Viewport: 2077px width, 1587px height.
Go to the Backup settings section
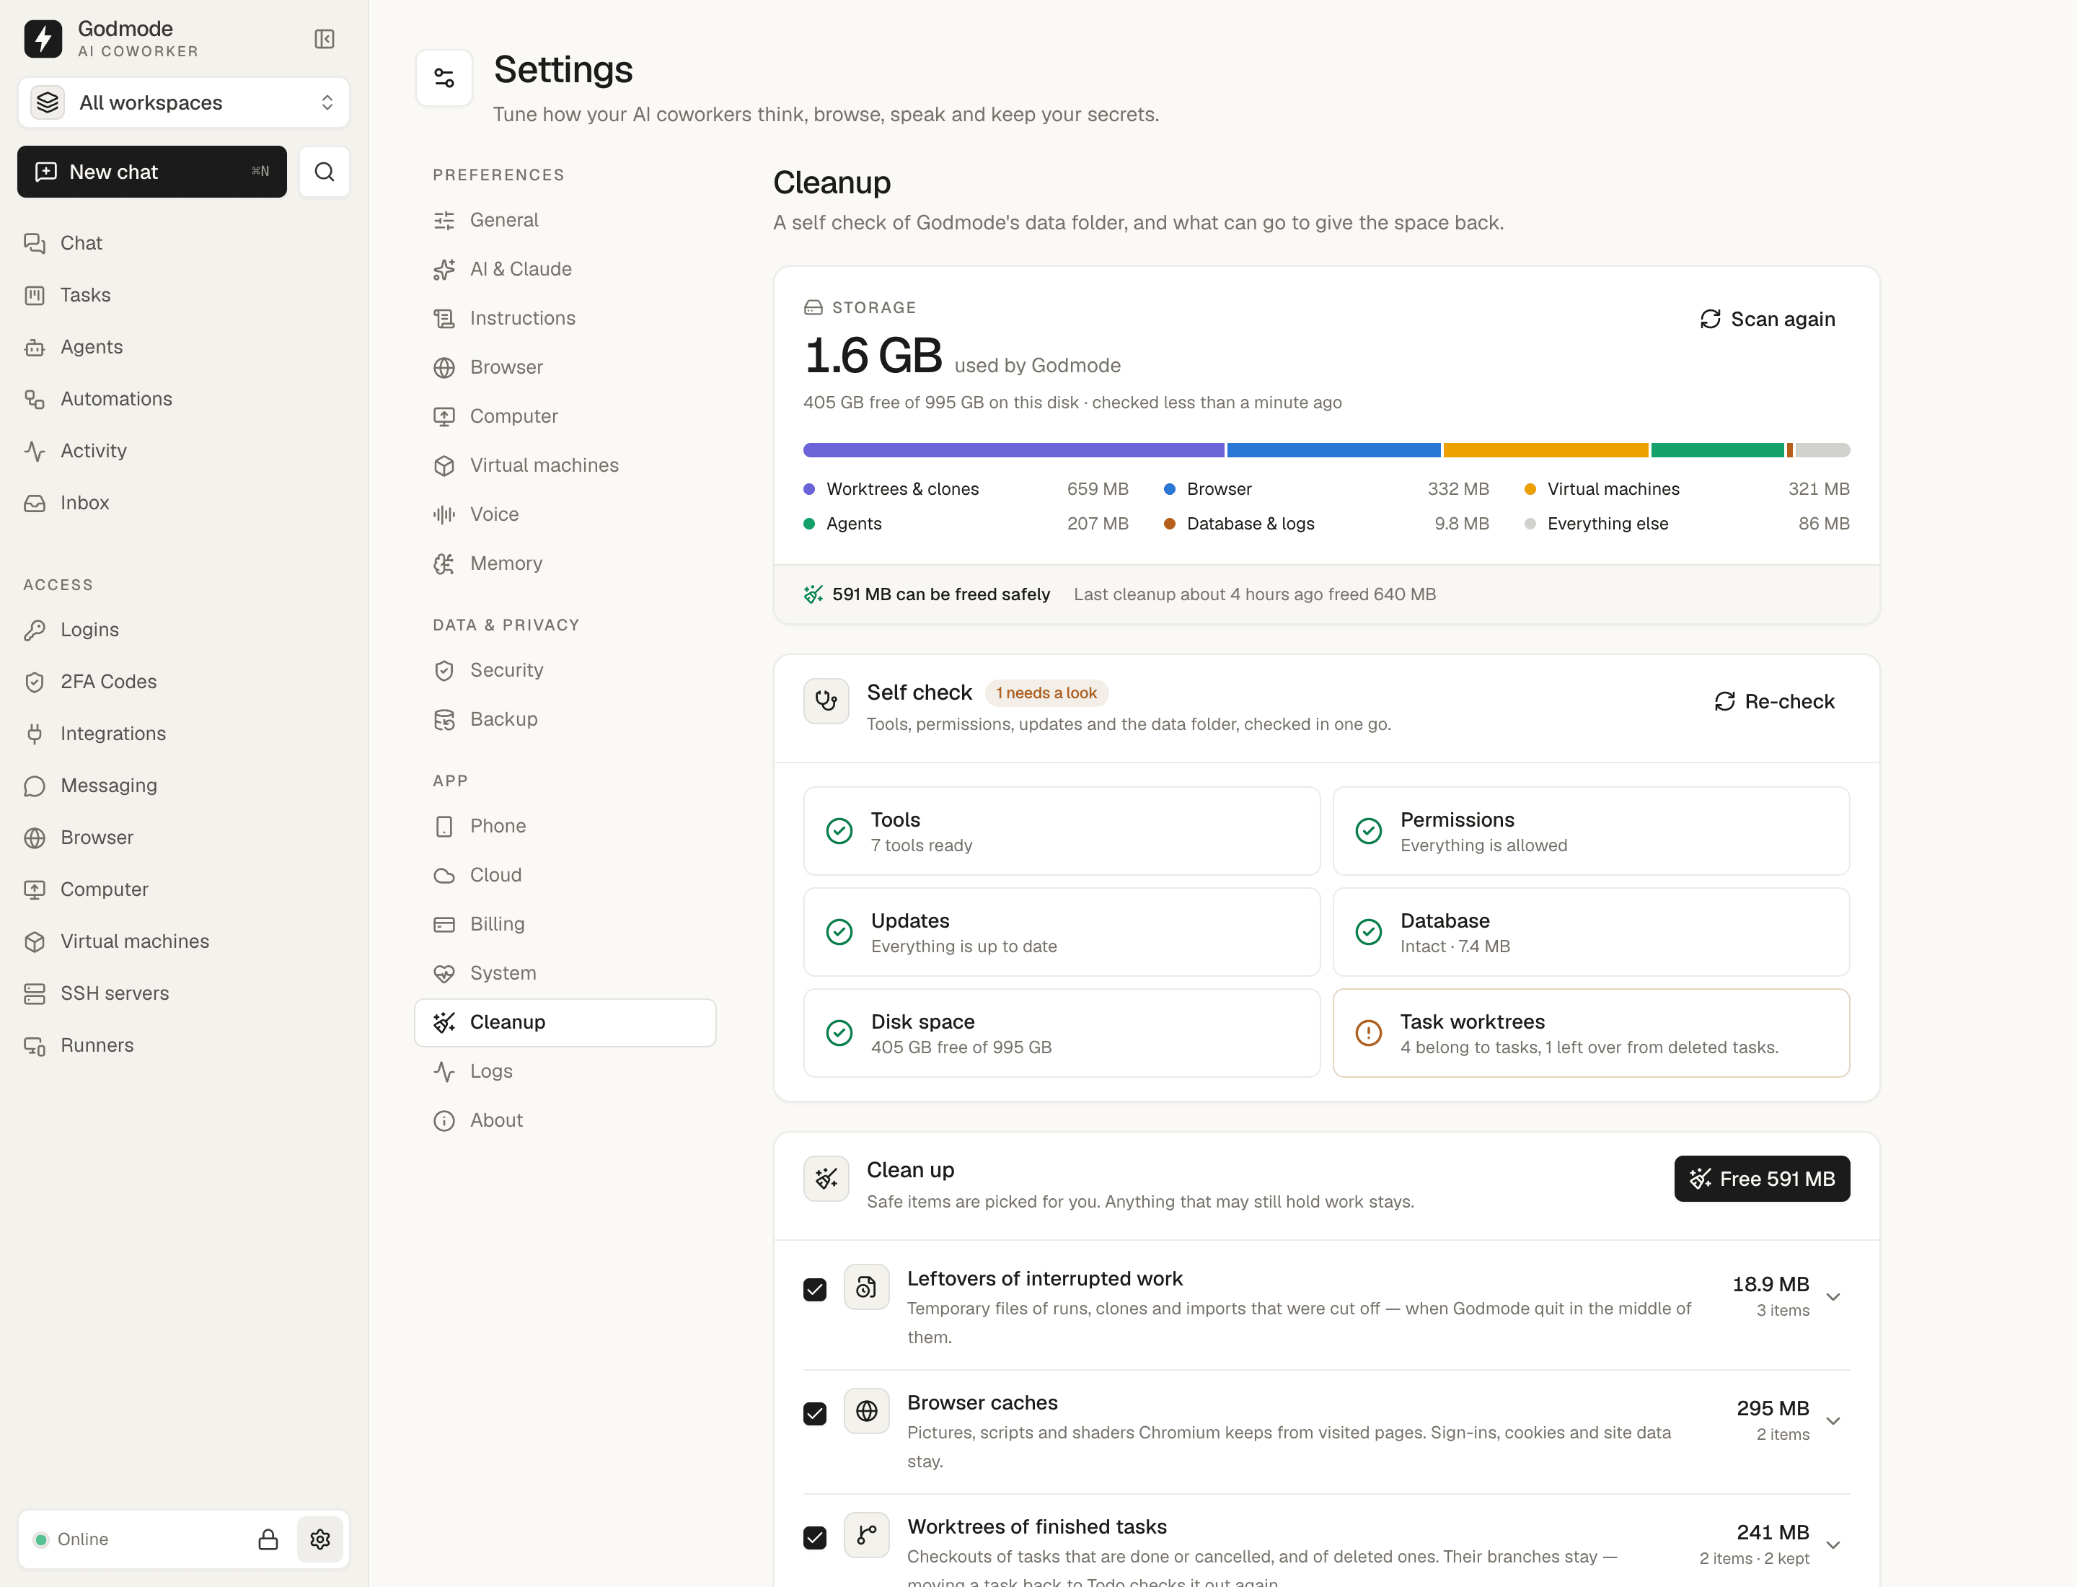565,719
